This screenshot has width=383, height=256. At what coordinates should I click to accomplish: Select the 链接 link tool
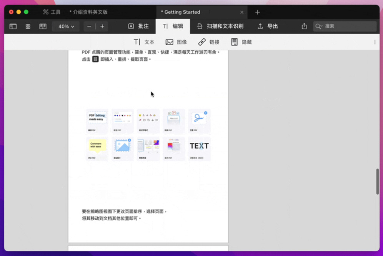208,42
